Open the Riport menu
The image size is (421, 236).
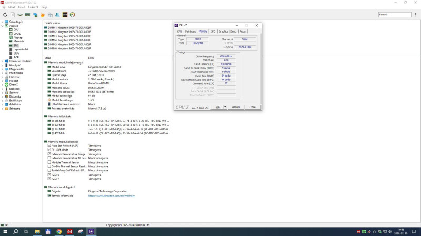click(x=22, y=7)
